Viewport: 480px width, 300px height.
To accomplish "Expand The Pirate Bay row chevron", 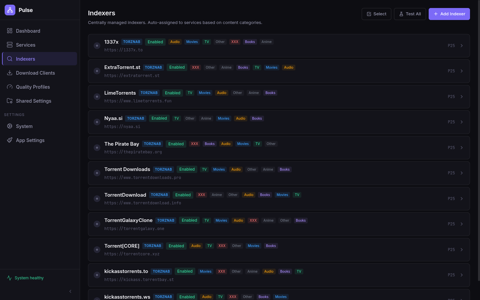I will pyautogui.click(x=462, y=148).
